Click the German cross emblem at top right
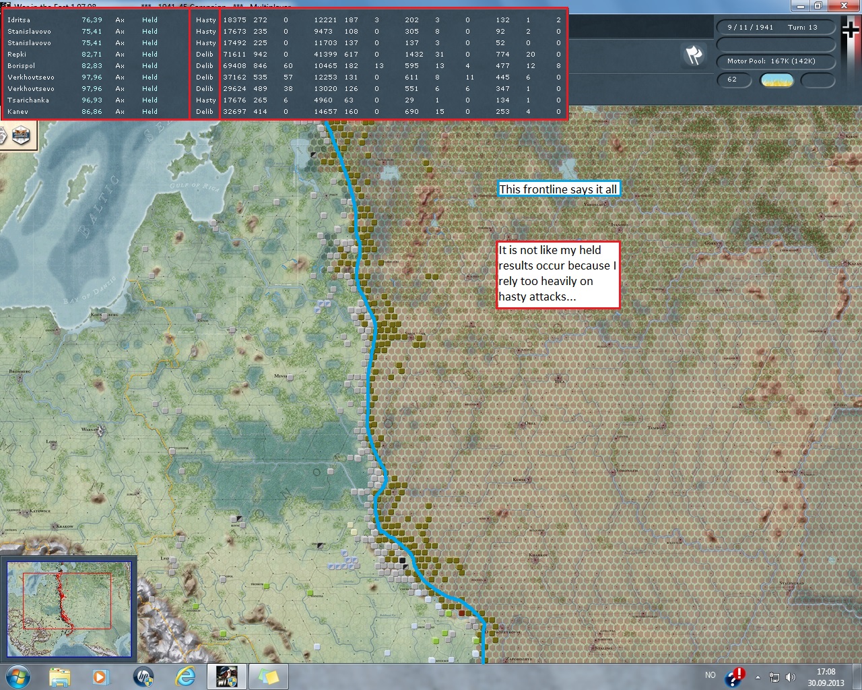The image size is (862, 690). click(852, 30)
